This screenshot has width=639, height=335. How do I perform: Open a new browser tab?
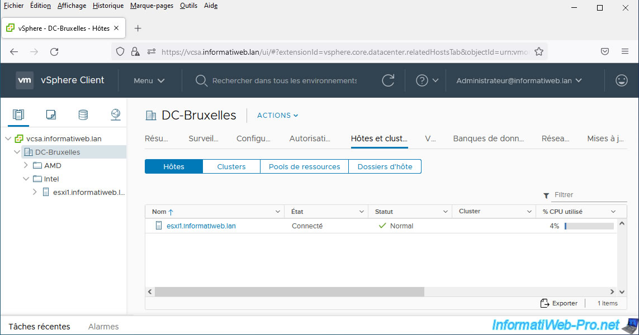point(138,28)
